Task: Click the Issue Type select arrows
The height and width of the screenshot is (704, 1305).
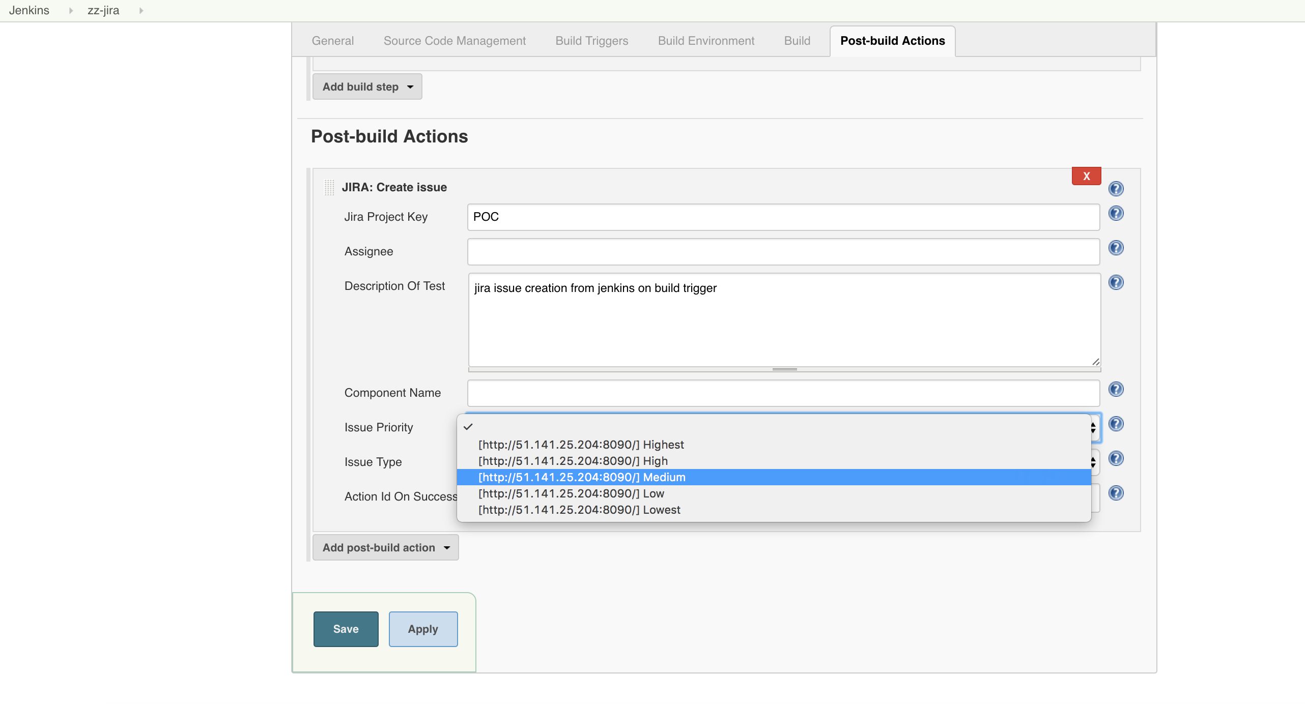Action: 1093,462
